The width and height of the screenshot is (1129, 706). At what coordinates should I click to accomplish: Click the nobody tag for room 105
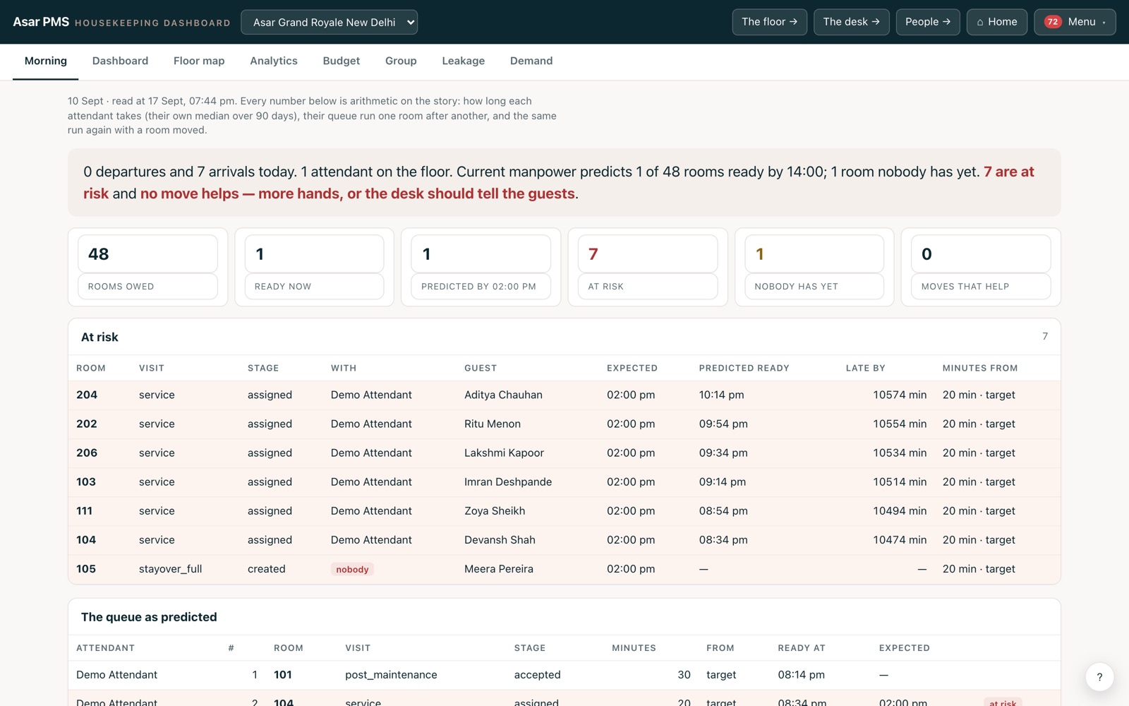click(352, 569)
